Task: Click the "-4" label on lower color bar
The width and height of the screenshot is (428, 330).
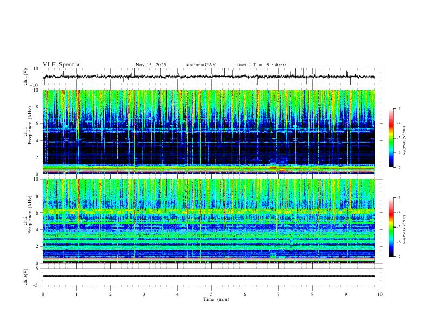Action: tap(398, 212)
